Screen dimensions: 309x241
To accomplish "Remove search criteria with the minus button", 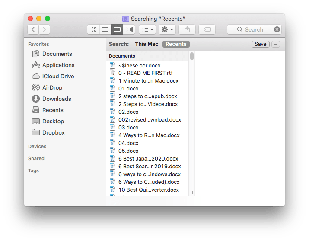I will [276, 44].
